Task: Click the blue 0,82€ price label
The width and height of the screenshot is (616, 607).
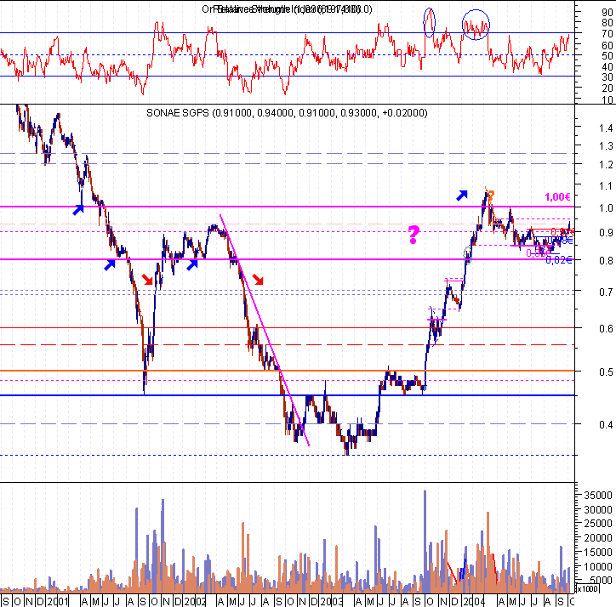Action: pyautogui.click(x=557, y=260)
